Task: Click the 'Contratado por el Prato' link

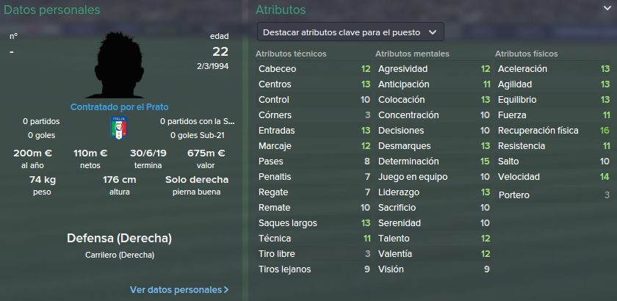Action: coord(119,107)
